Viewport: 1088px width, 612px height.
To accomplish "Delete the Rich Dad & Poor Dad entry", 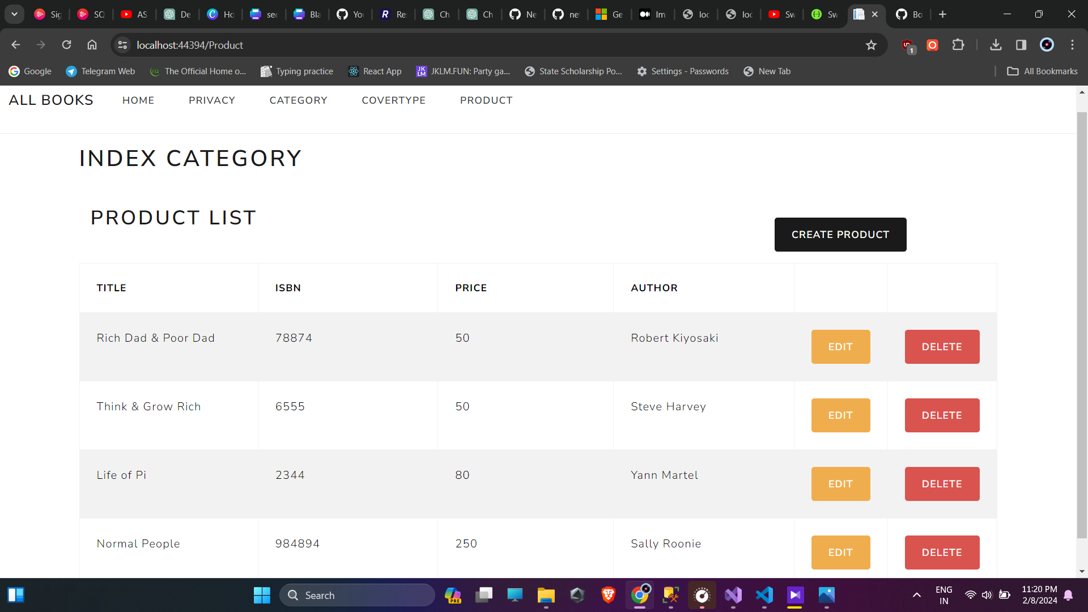I will pos(942,346).
